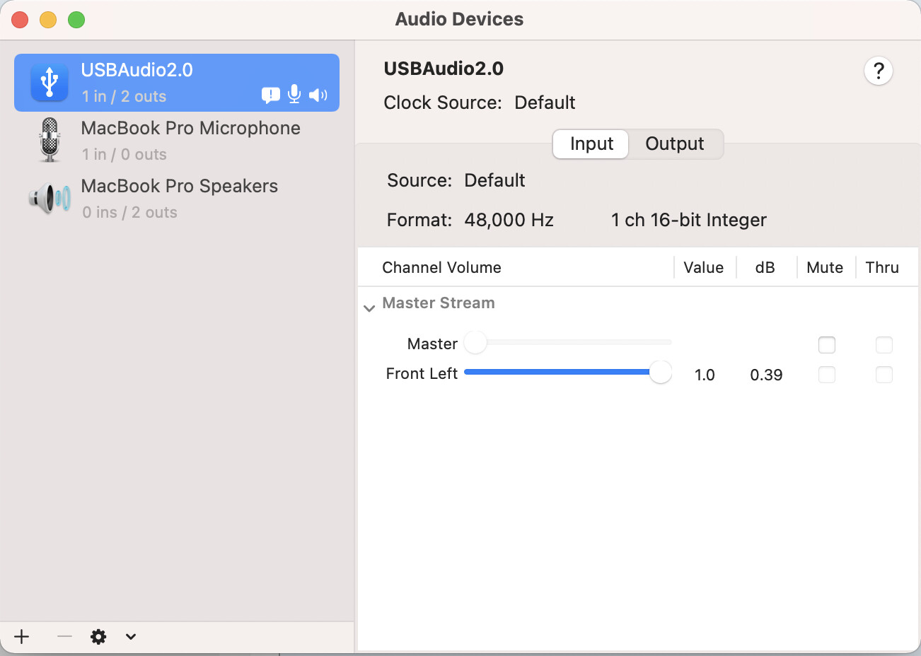
Task: Click the Clock Source Default value
Action: (545, 102)
